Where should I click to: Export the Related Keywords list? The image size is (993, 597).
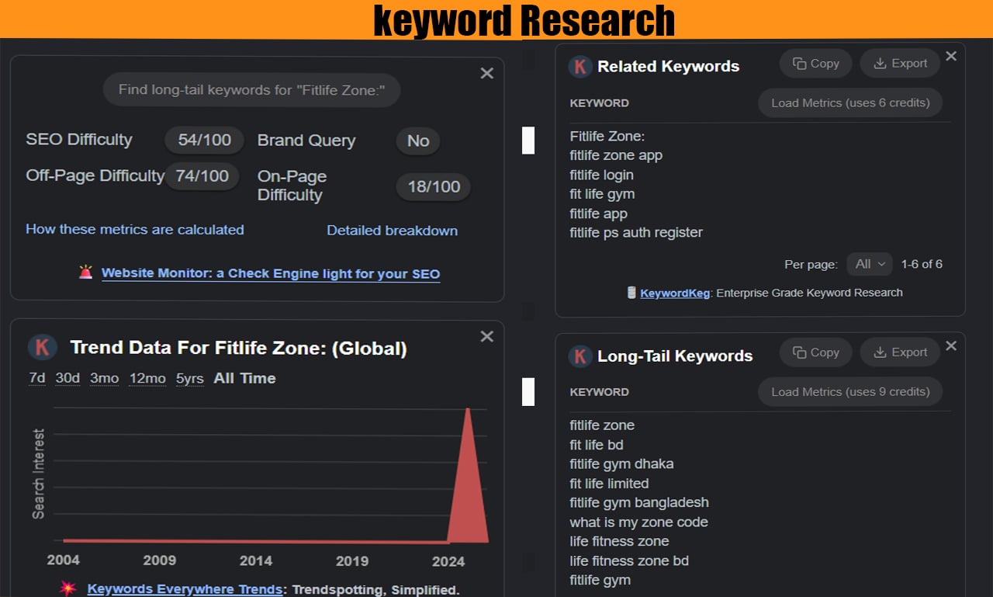tap(900, 64)
